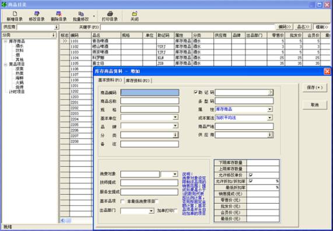Click the arrow button in 分类 field
Image resolution: width=333 pixels, height=231 pixels.
click(x=176, y=135)
